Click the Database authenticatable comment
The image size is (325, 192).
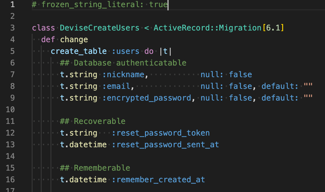(123, 63)
